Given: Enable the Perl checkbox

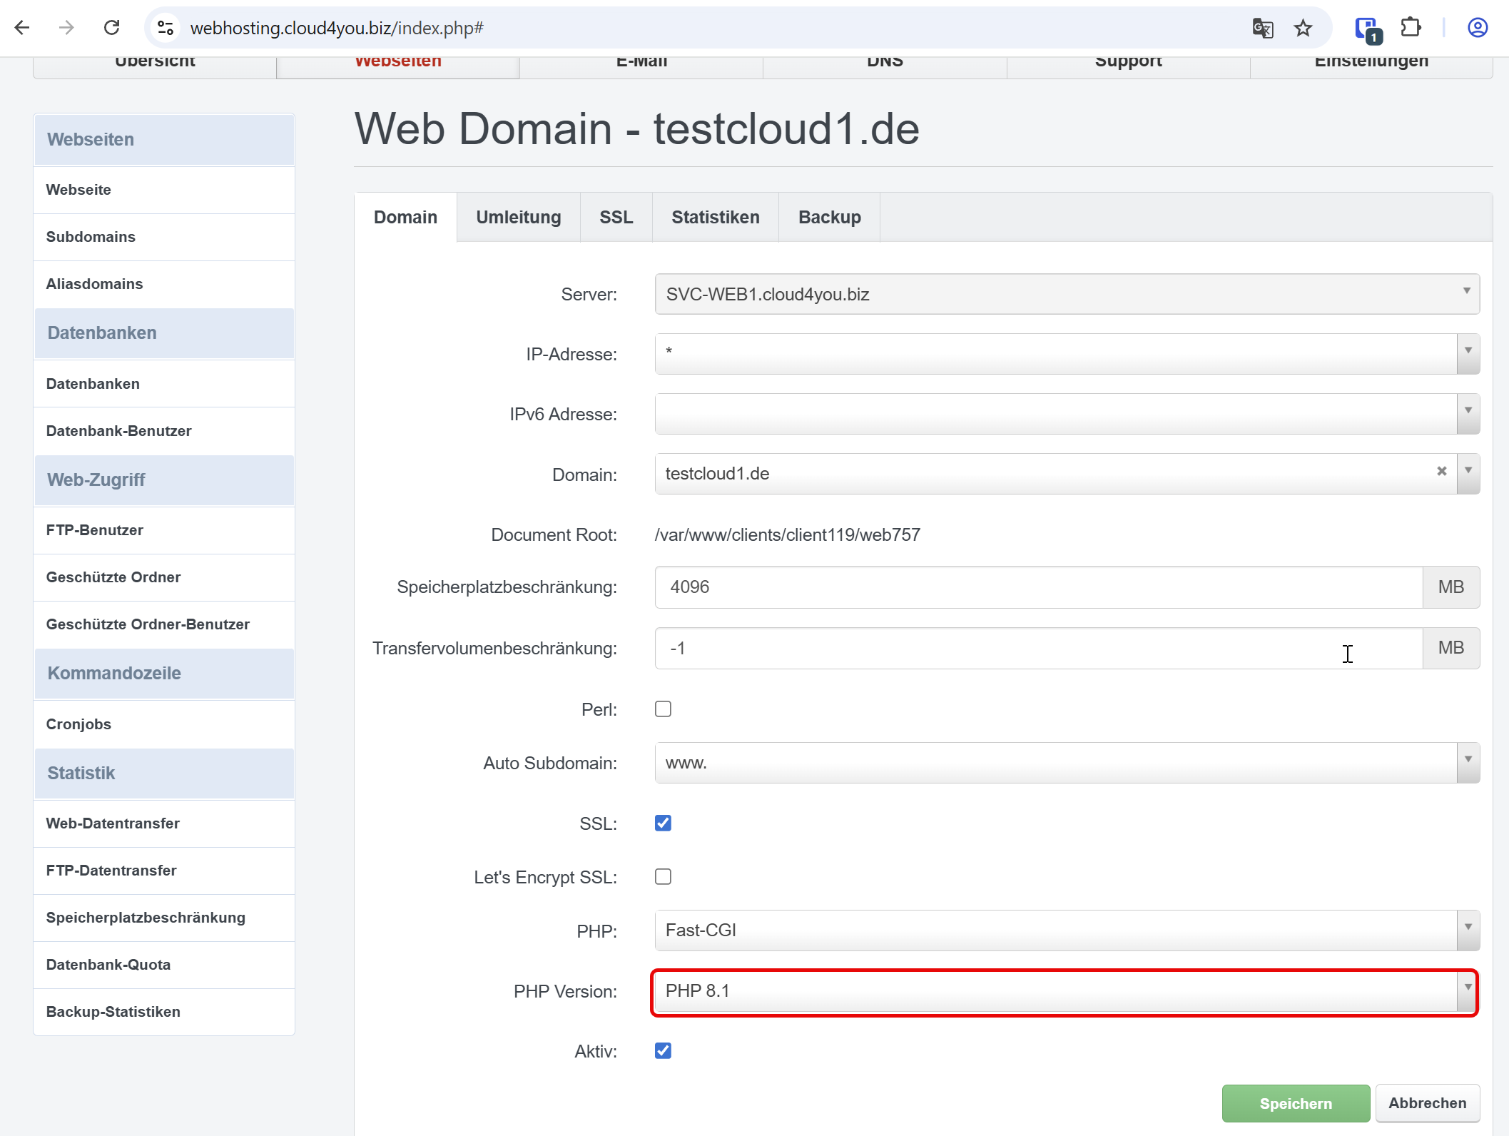Looking at the screenshot, I should [663, 709].
